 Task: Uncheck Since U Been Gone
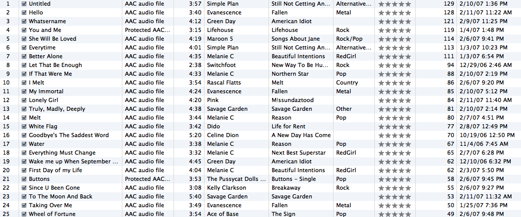[x=24, y=188]
